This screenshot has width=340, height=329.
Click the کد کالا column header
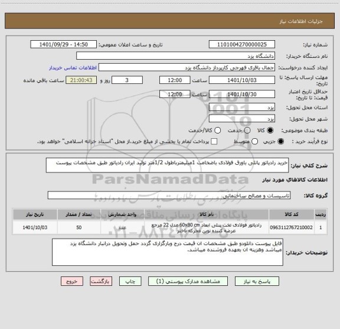[292, 214]
